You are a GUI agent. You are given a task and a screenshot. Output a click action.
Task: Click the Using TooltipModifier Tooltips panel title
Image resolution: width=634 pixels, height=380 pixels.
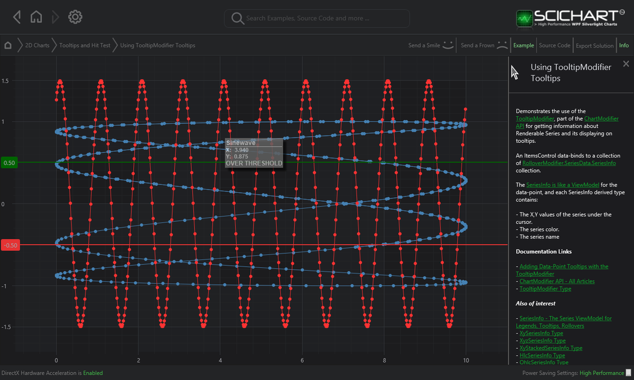point(571,73)
